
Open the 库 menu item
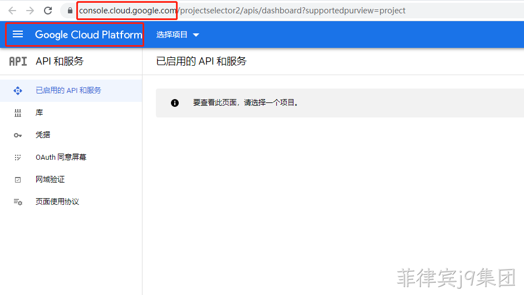[x=71, y=112]
